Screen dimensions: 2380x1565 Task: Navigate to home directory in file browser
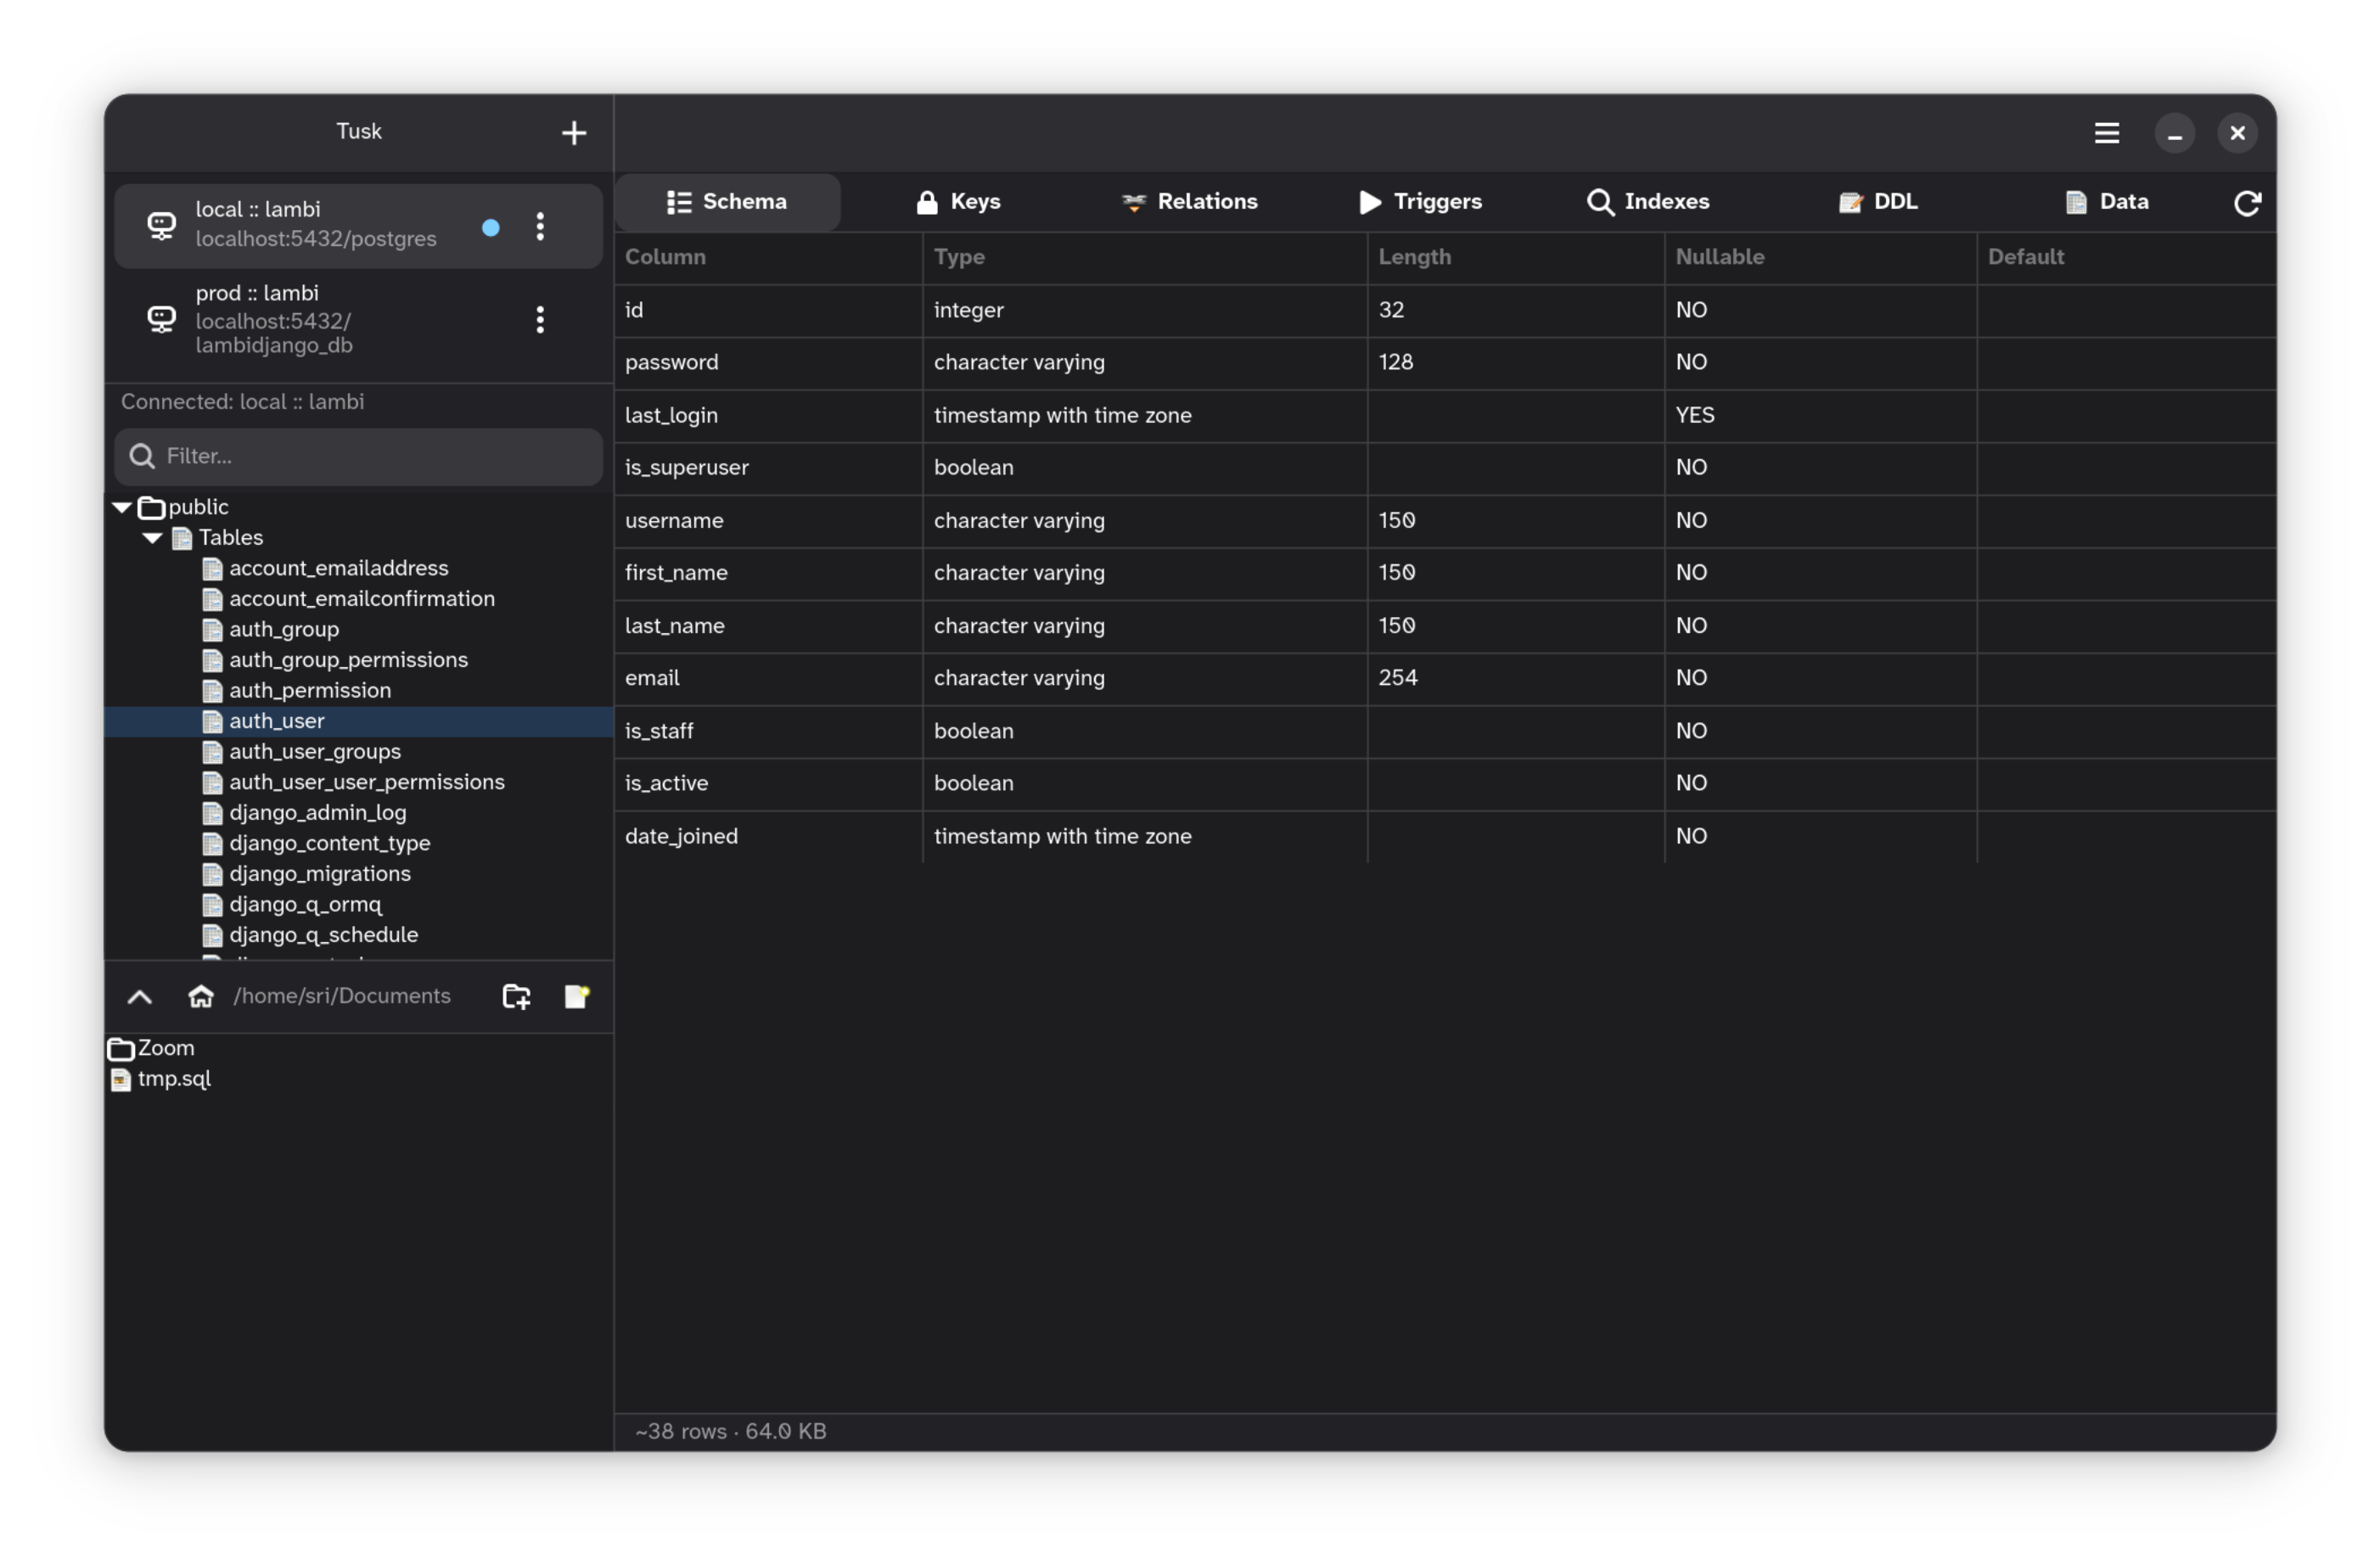[201, 996]
